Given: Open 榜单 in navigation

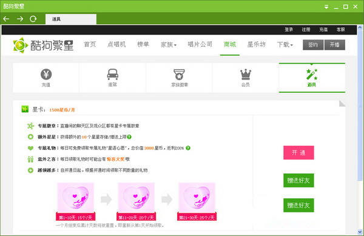Looking at the screenshot, I should coord(143,44).
